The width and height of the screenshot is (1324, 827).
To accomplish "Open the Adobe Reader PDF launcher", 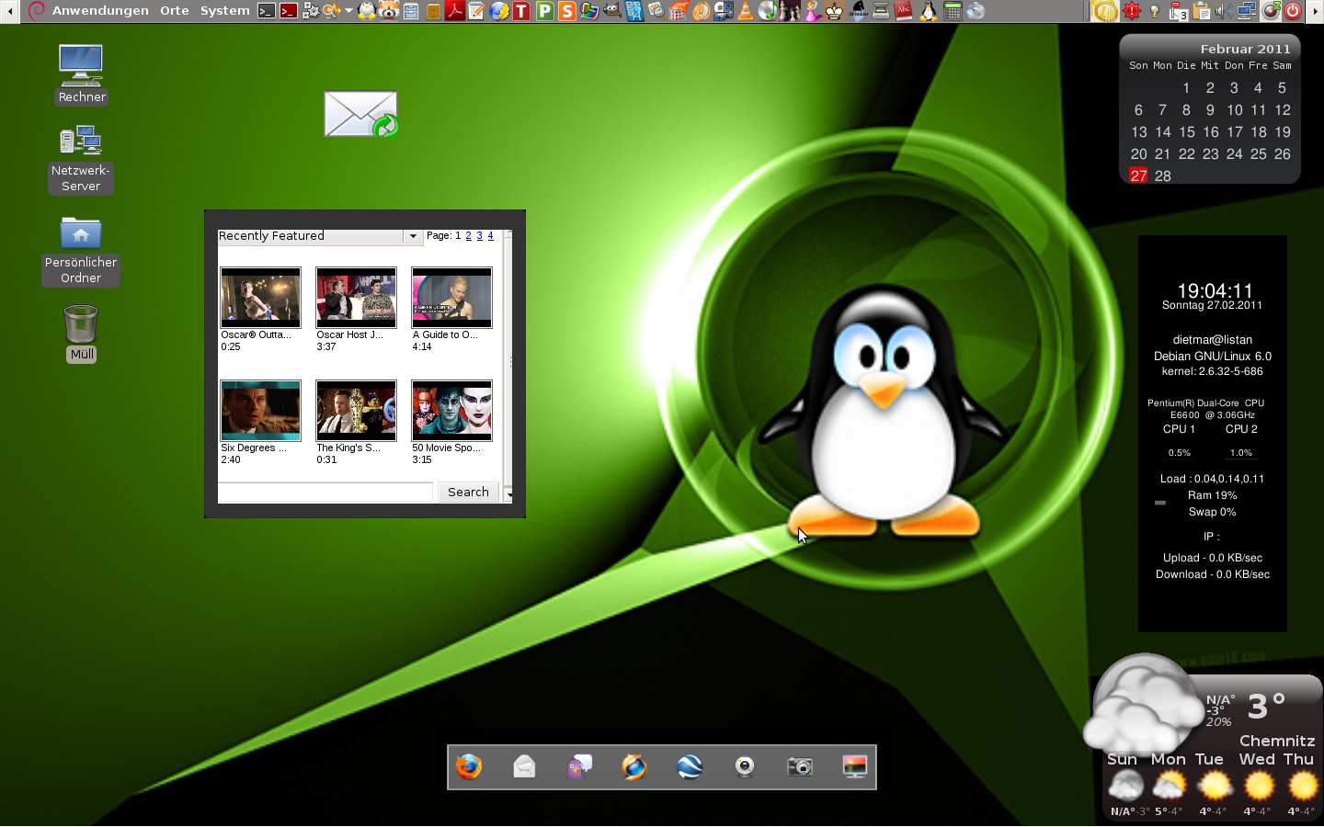I will (455, 11).
